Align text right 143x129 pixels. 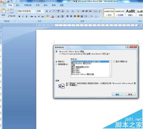pyautogui.click(x=75, y=16)
